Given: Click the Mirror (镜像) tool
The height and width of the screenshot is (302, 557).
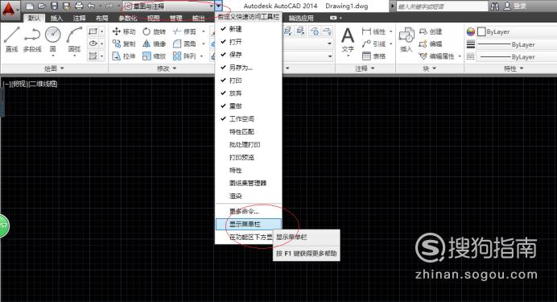Looking at the screenshot, I should click(155, 43).
